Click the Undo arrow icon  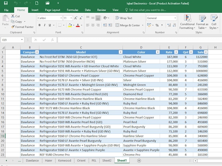pos(16,3)
